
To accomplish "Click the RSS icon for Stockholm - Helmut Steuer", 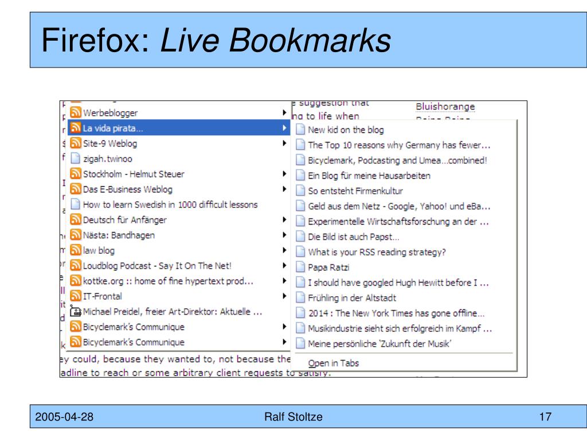I will [76, 174].
